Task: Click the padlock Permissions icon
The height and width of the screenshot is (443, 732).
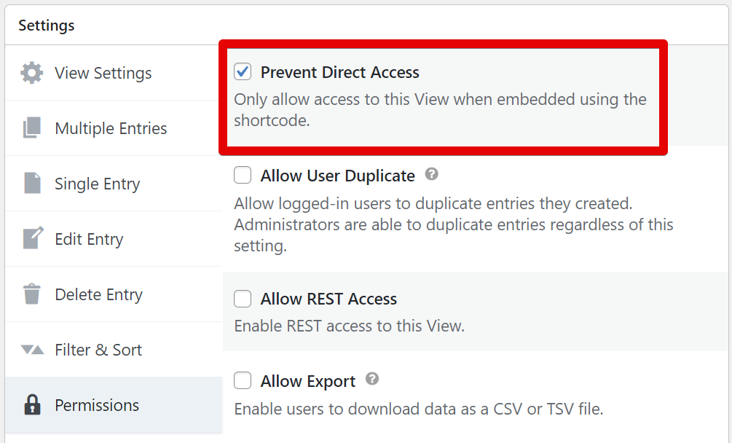Action: [x=32, y=405]
